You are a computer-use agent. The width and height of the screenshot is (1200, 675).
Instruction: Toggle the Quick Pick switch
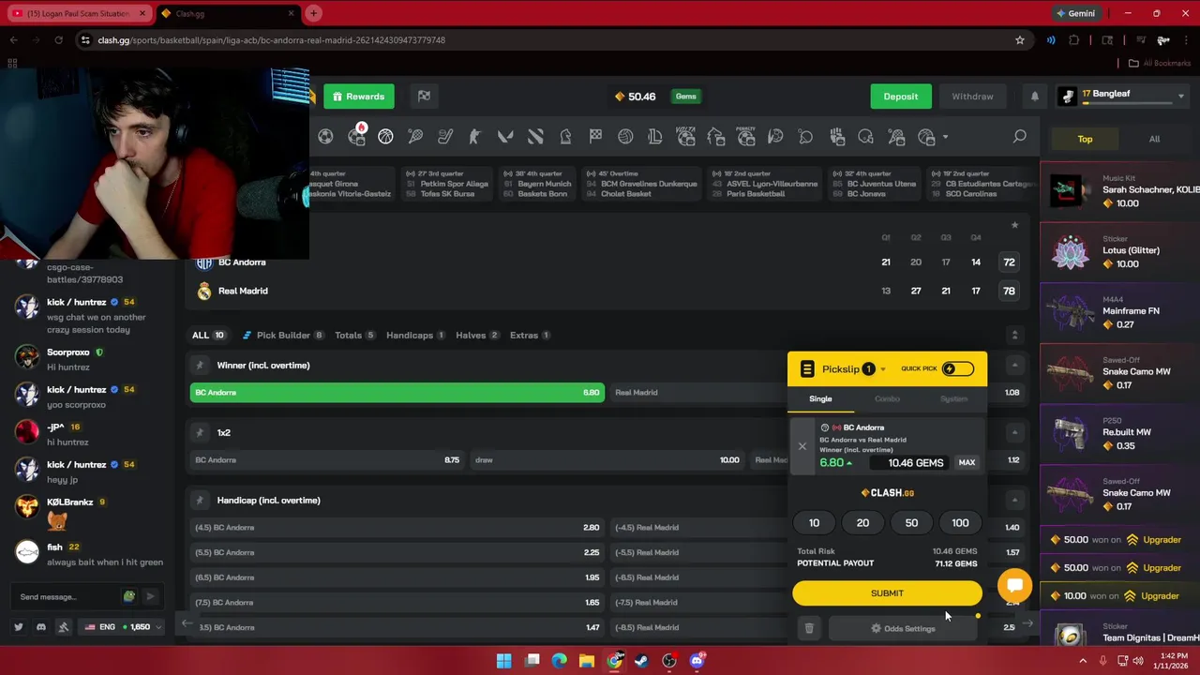(957, 368)
